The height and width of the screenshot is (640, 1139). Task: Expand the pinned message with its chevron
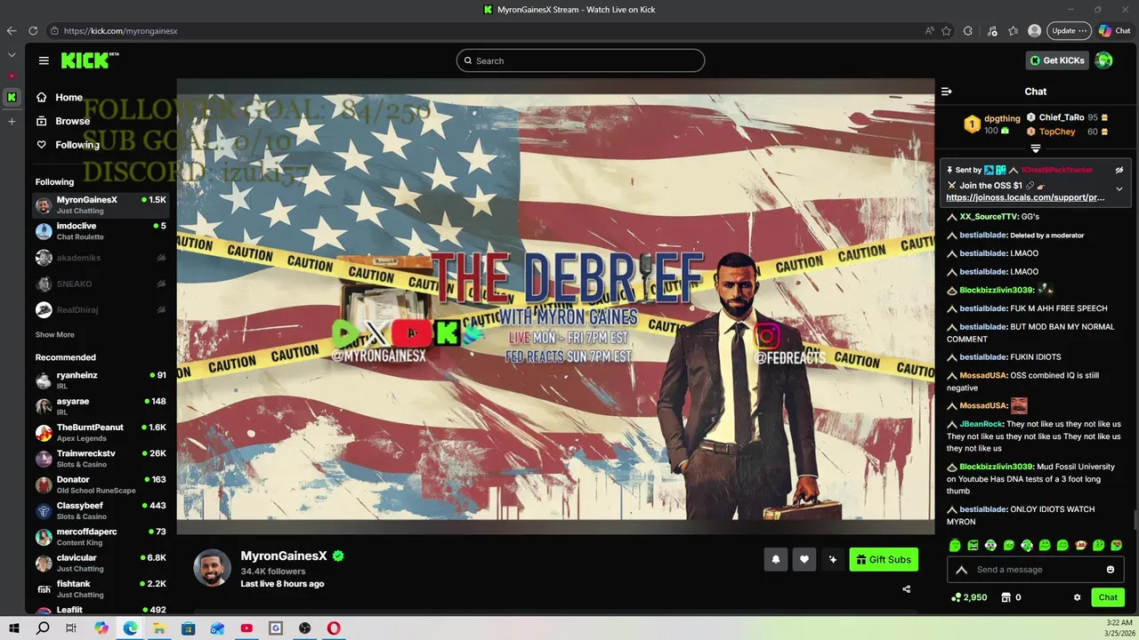click(x=1119, y=188)
